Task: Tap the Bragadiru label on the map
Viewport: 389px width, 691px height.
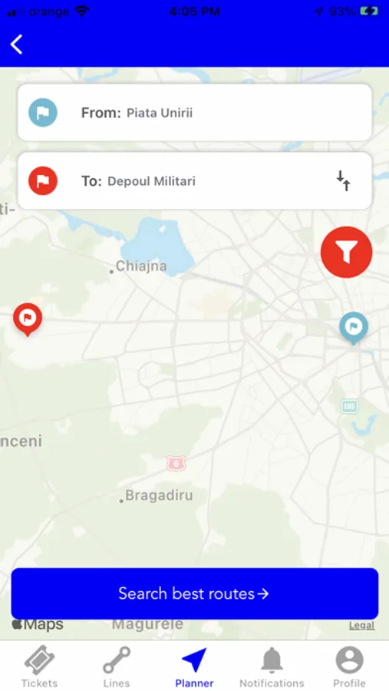Action: click(159, 495)
